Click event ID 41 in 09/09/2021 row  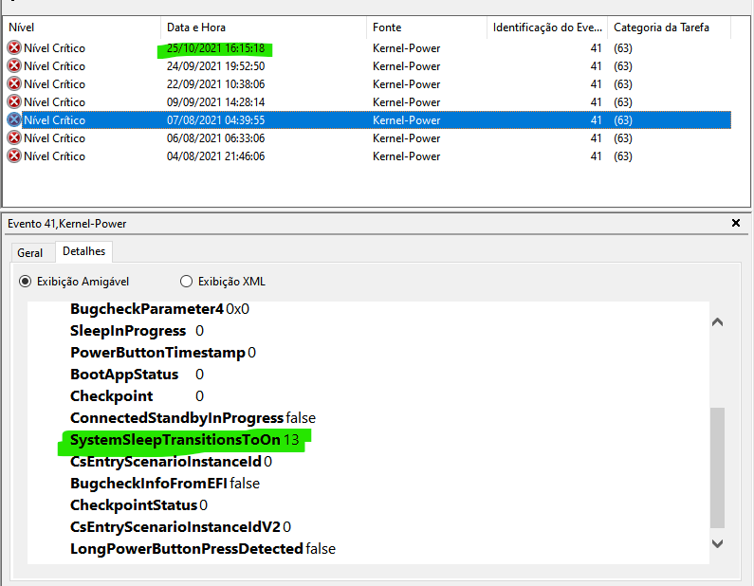[596, 101]
